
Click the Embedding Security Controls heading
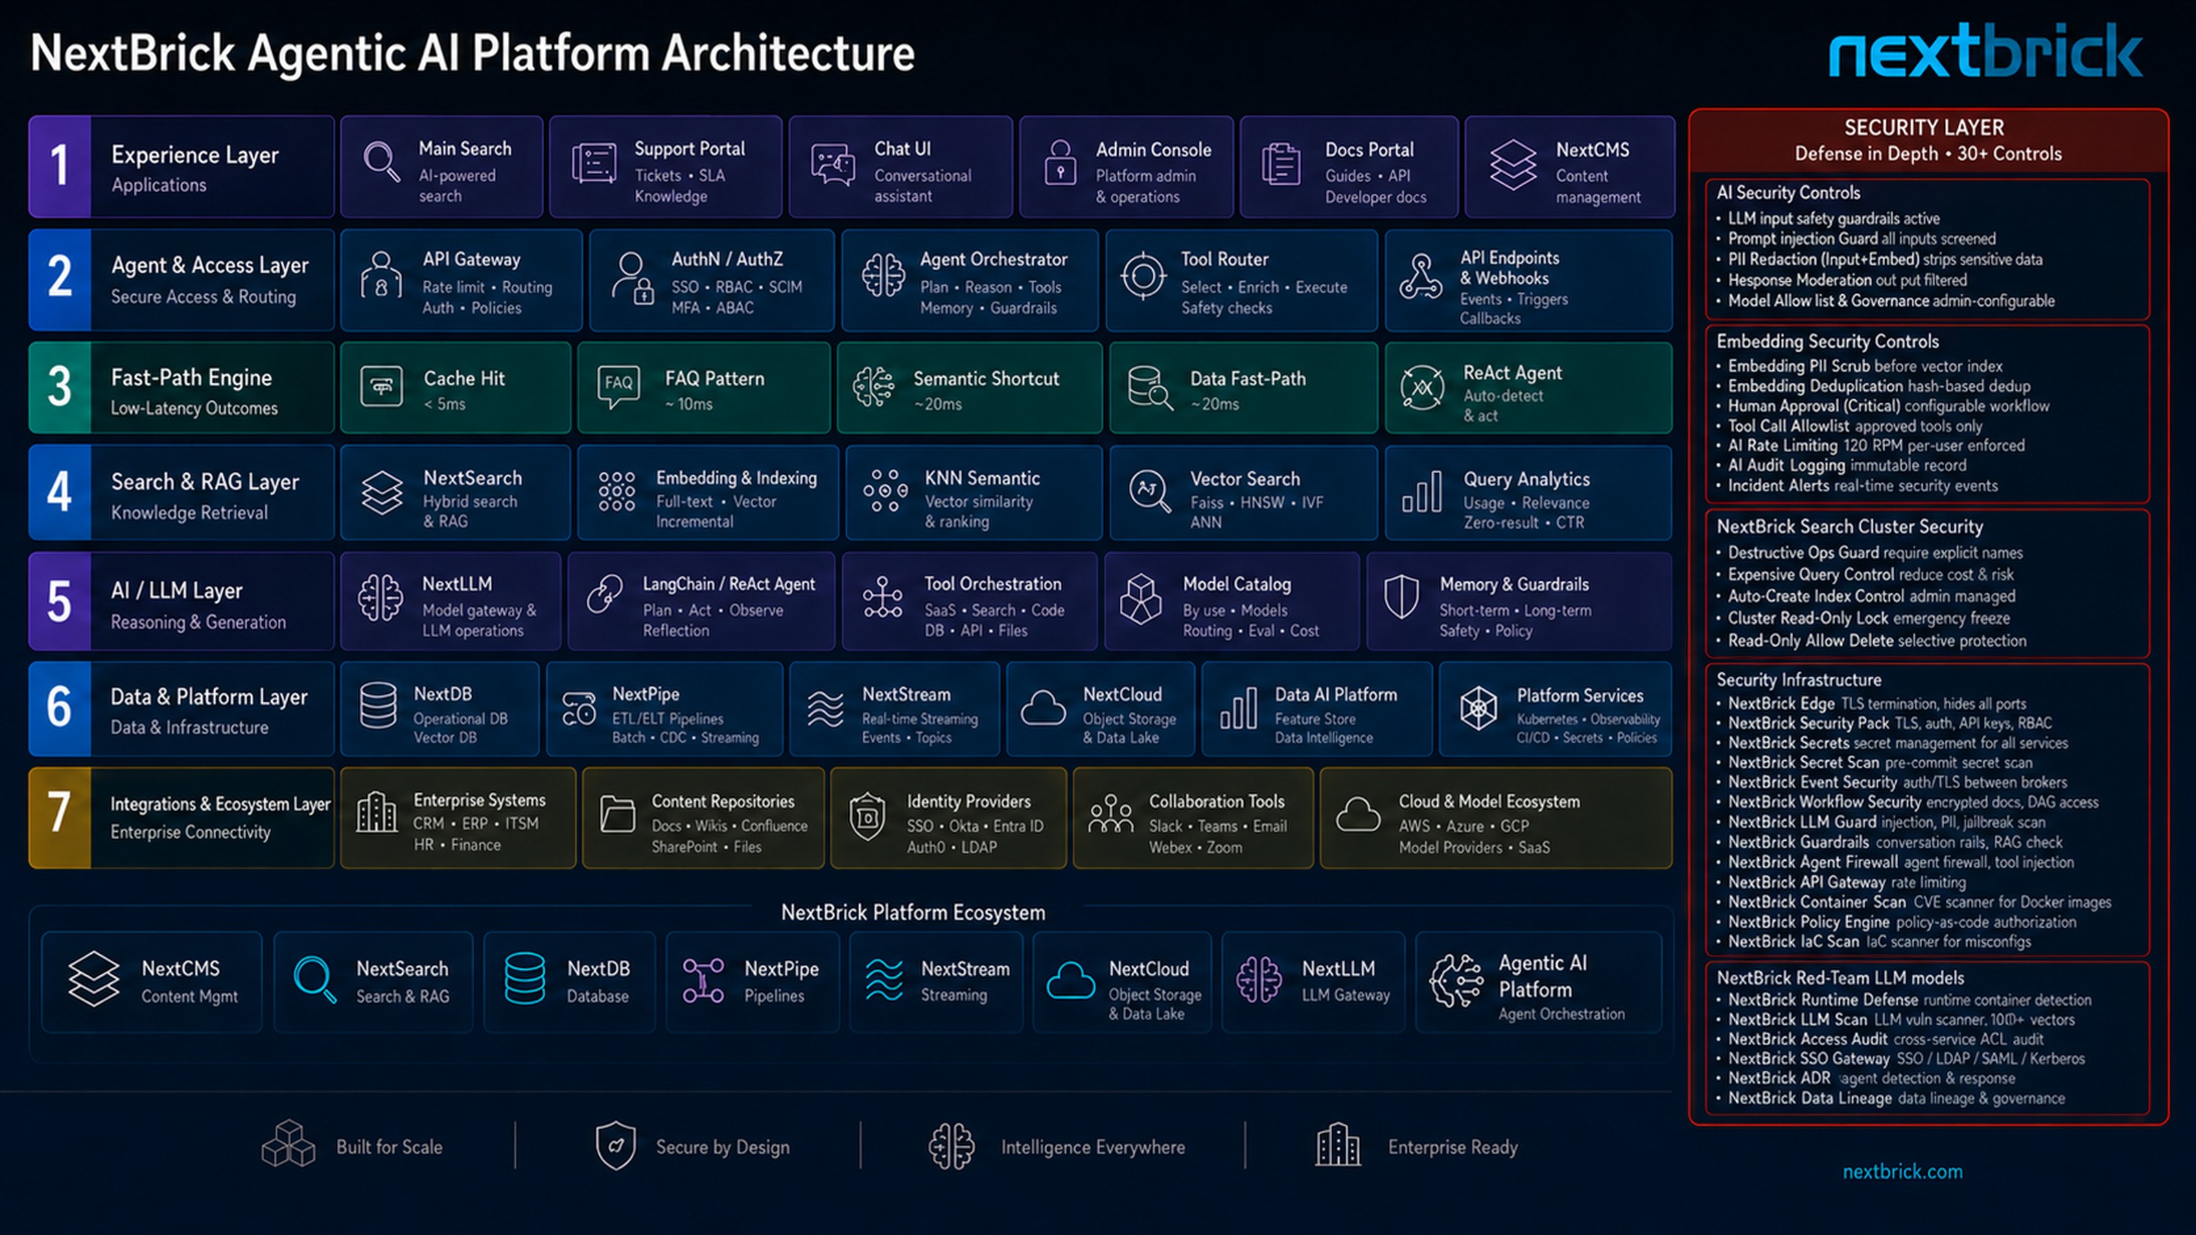tap(1827, 341)
